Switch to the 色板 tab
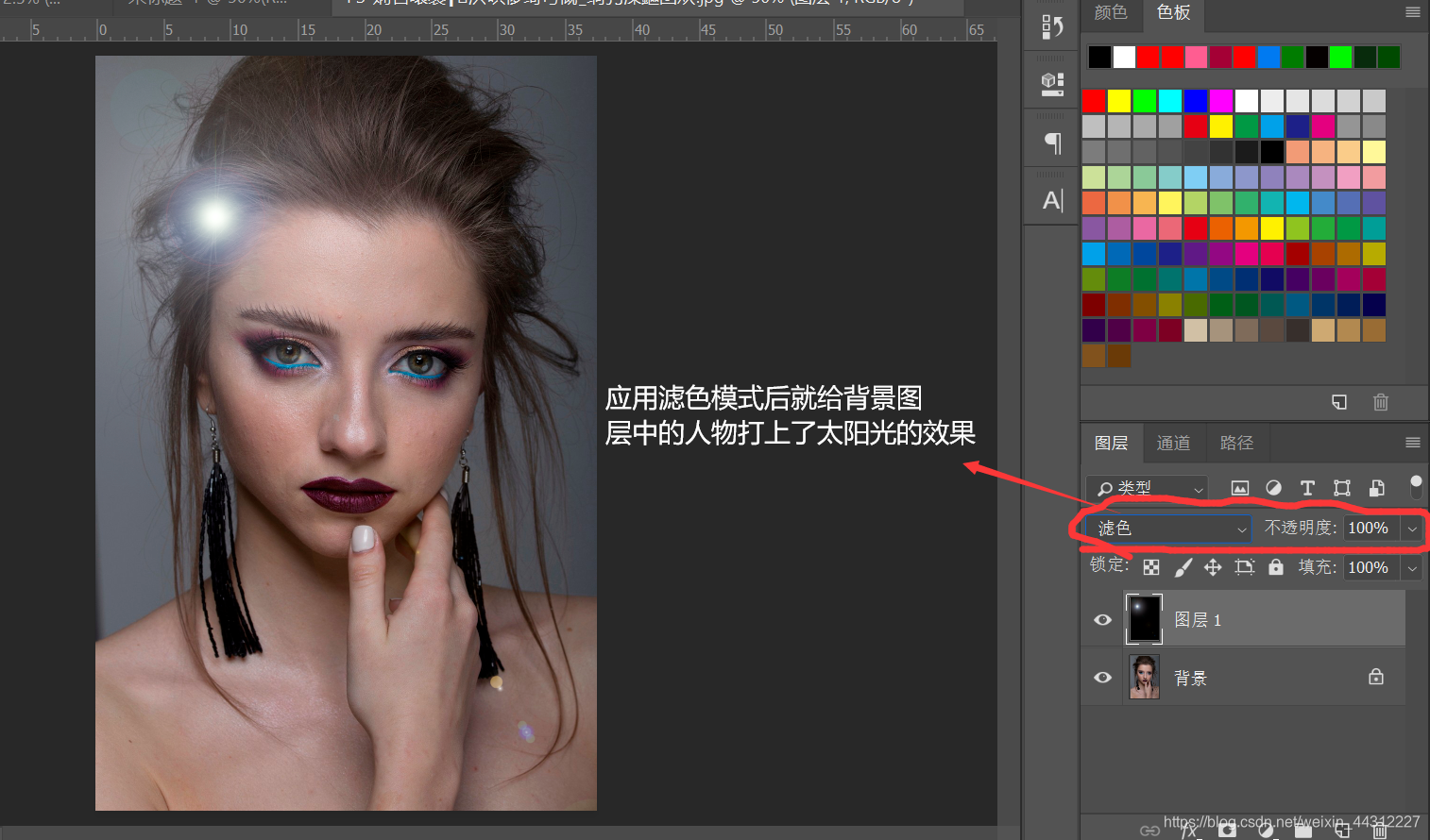1430x840 pixels. pos(1174,12)
